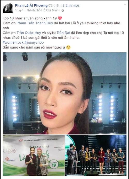Open the #womenrock hashtag
The width and height of the screenshot is (129, 179).
coord(13,42)
